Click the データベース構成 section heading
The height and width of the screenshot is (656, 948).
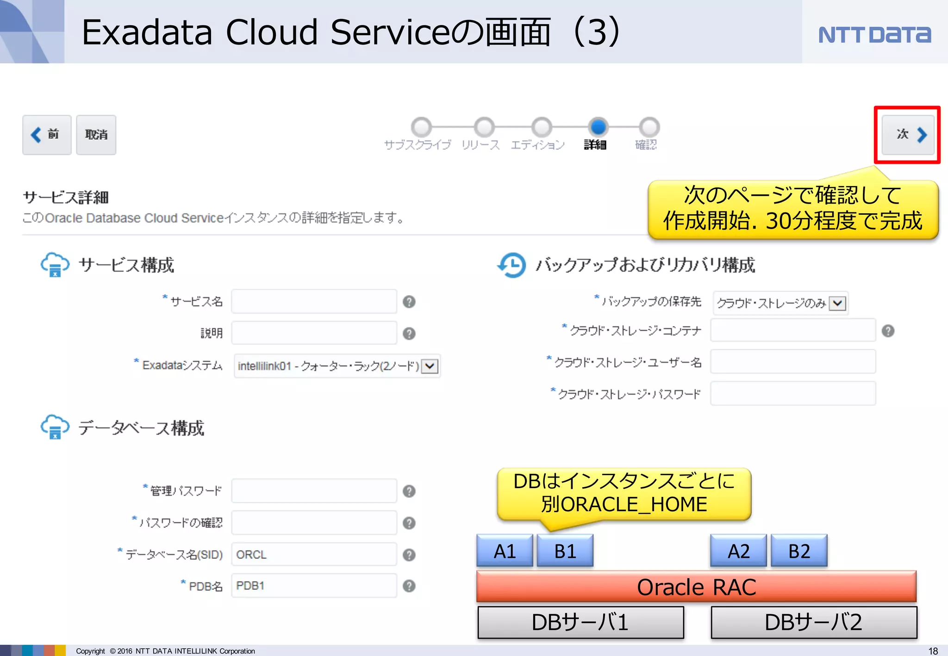coord(141,427)
